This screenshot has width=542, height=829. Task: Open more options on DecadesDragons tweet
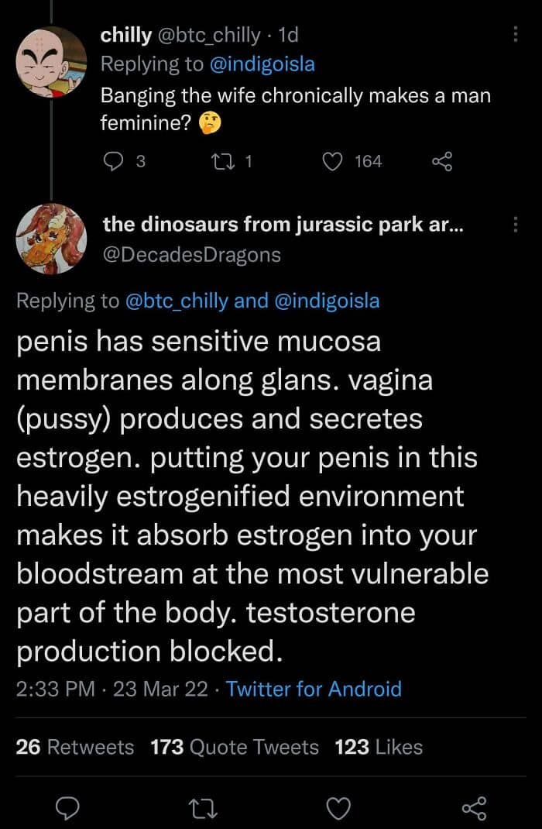coord(516,225)
